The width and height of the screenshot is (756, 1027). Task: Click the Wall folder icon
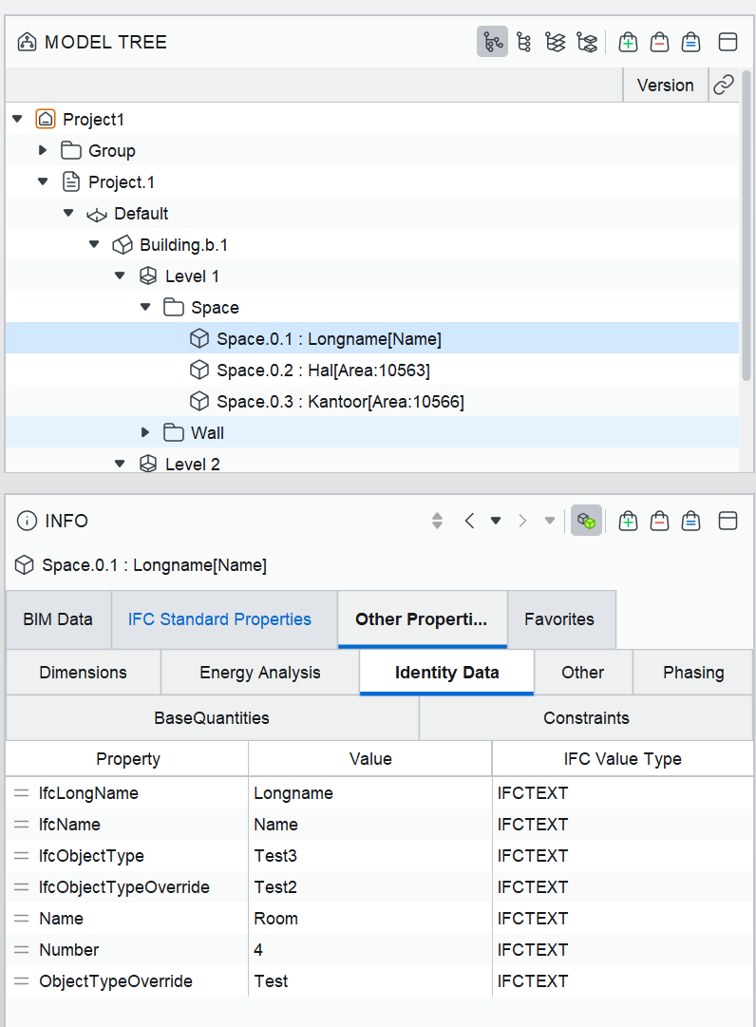pyautogui.click(x=174, y=432)
